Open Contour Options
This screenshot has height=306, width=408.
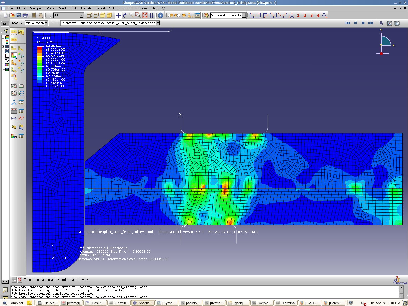(x=21, y=56)
